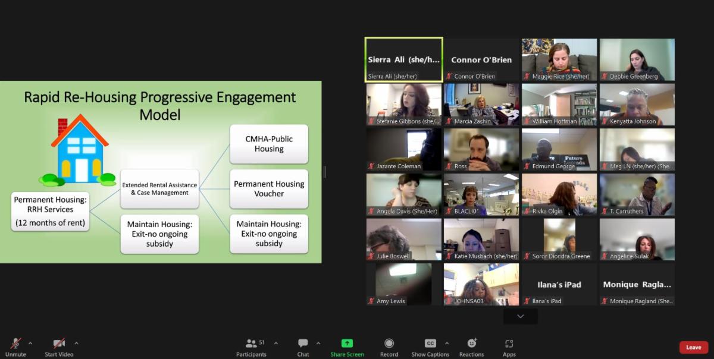Select the Ilana's iPad tile

[x=559, y=284]
